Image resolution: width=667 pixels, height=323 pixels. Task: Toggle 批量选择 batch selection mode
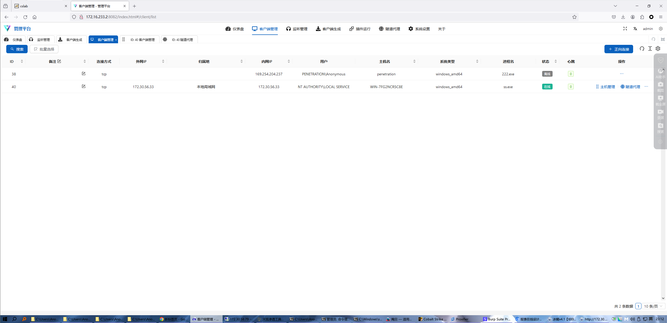click(44, 49)
